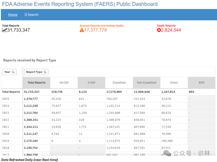Open the Home link in navigation bar
This screenshot has height=162, width=217.
tap(13, 15)
